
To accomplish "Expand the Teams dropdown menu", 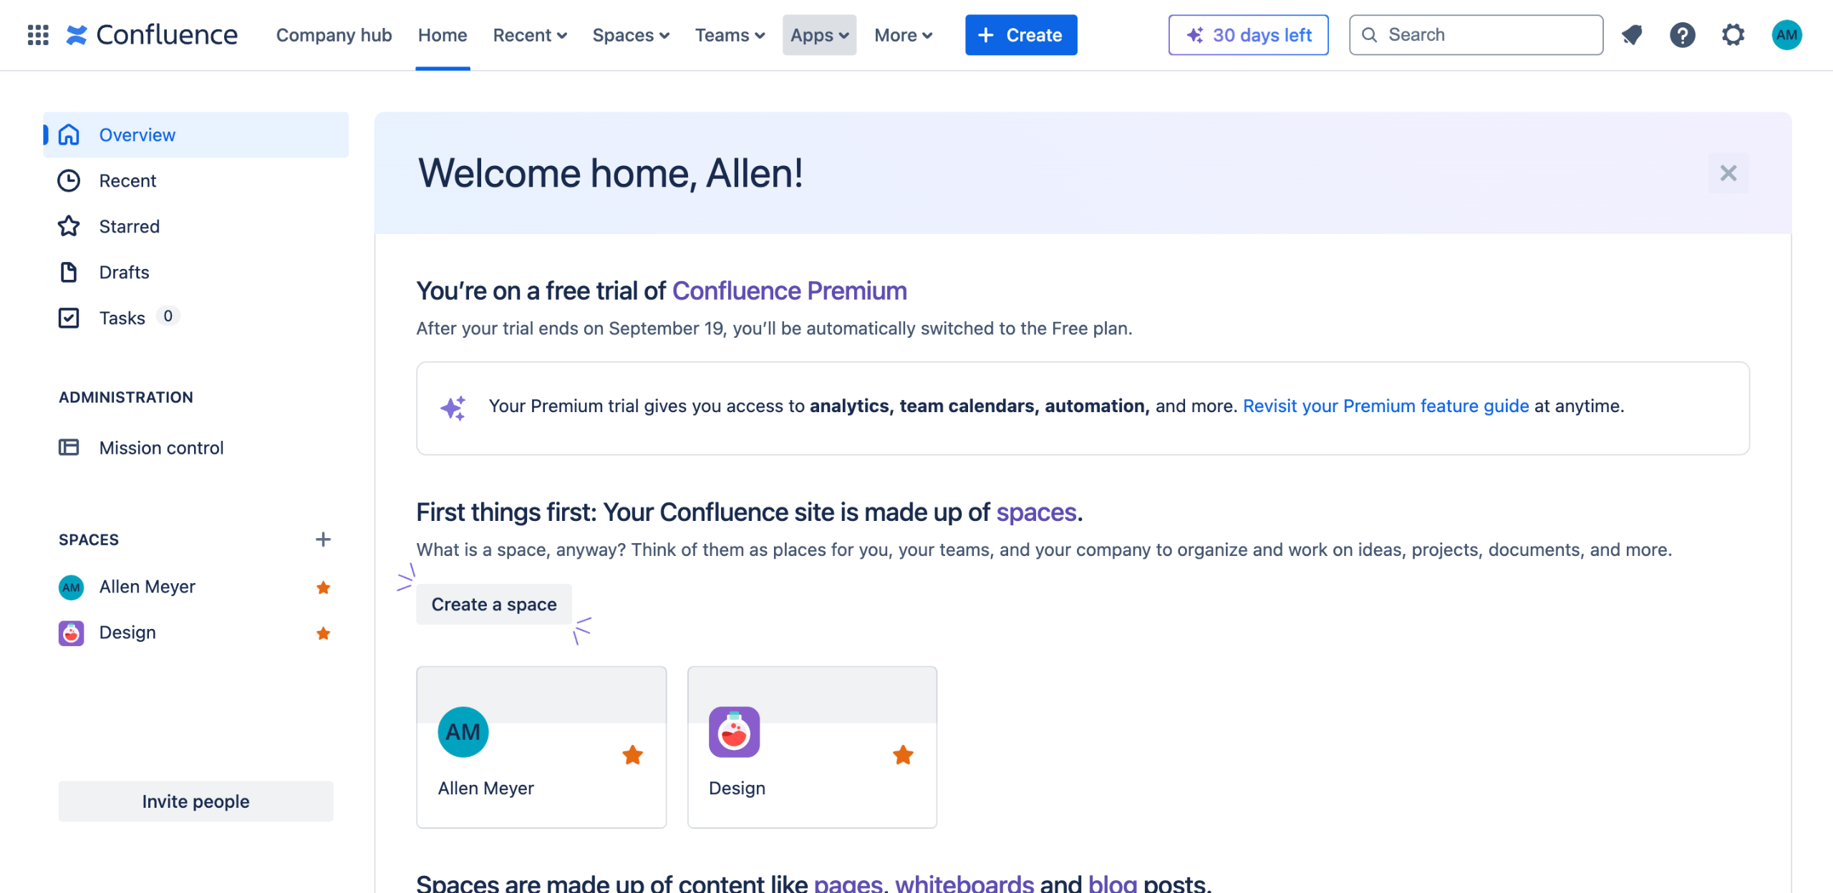I will tap(730, 34).
